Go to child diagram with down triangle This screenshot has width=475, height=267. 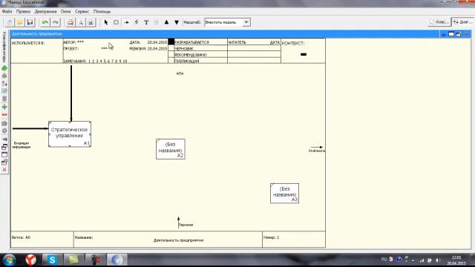pos(177,22)
